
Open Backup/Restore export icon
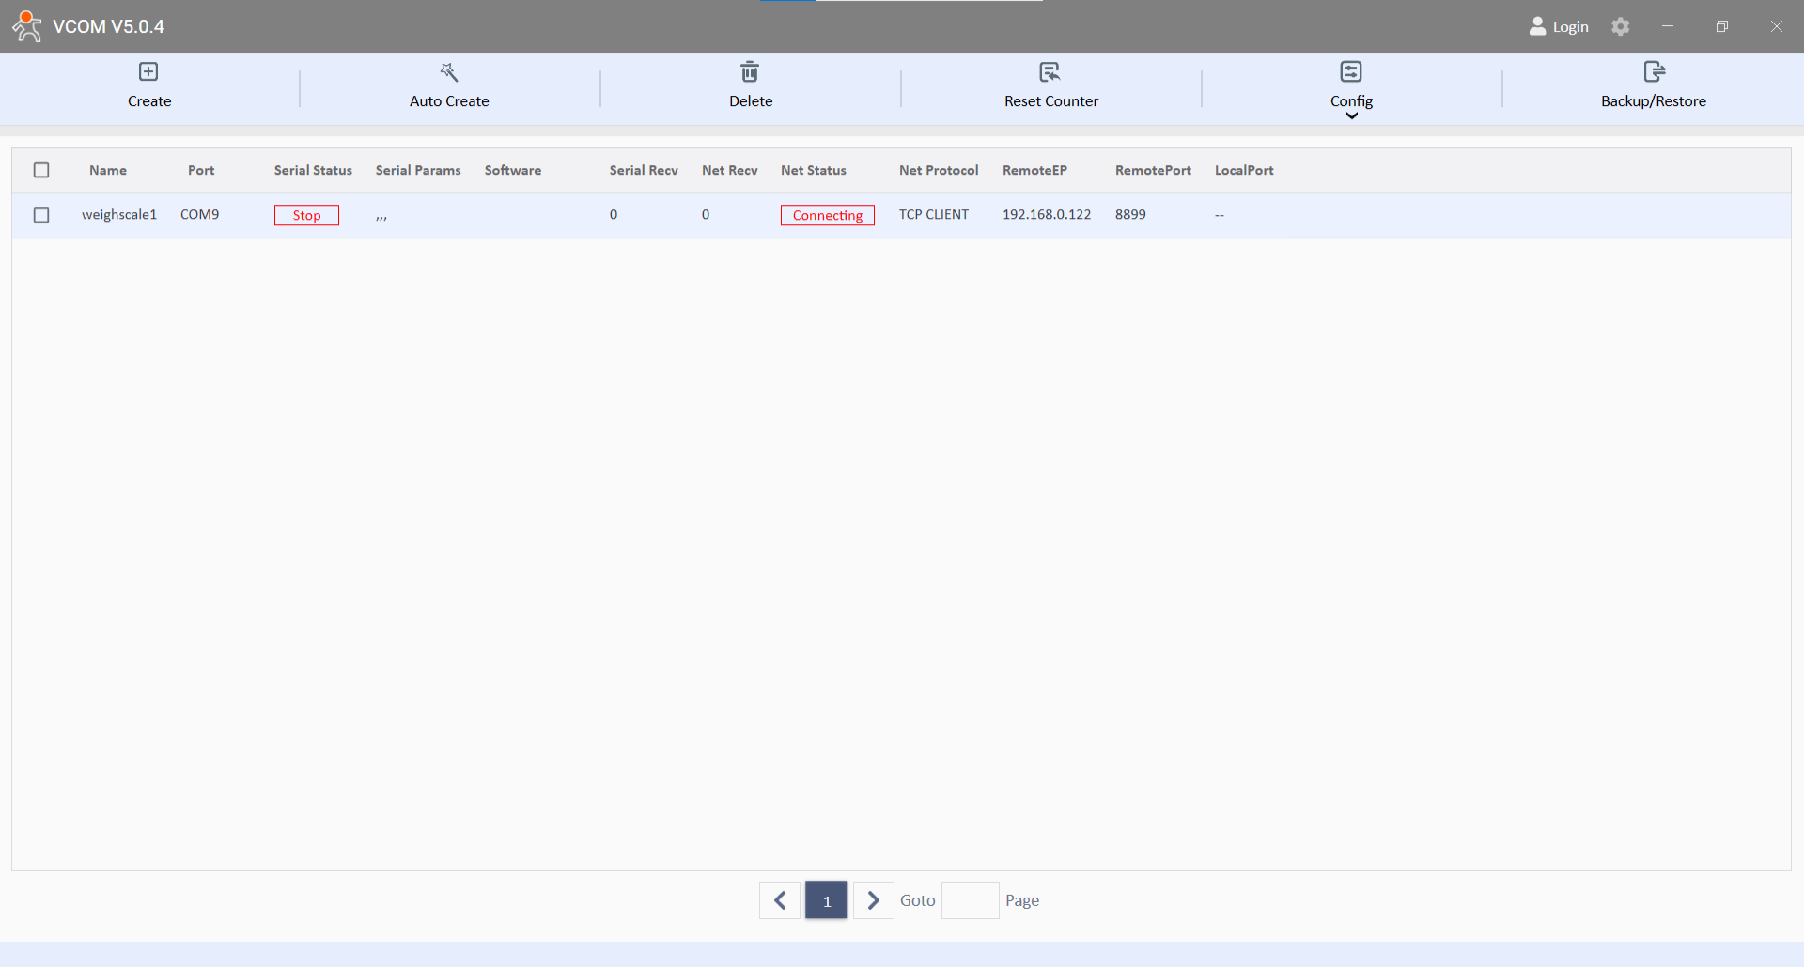click(1654, 72)
